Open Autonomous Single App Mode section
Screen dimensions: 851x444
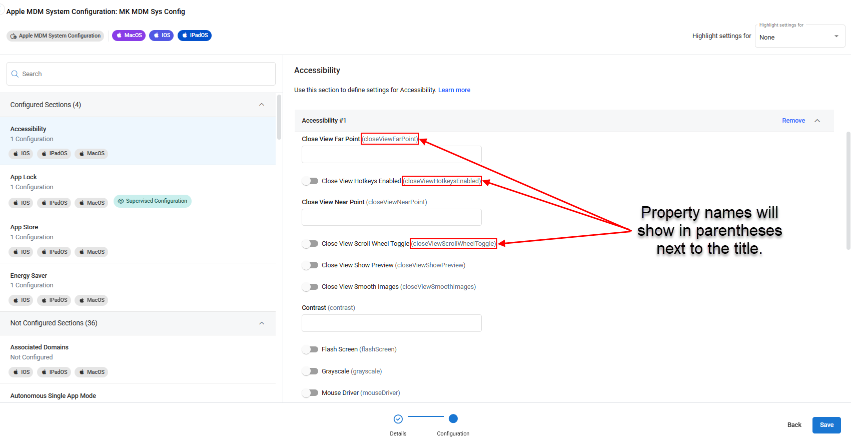138,393
